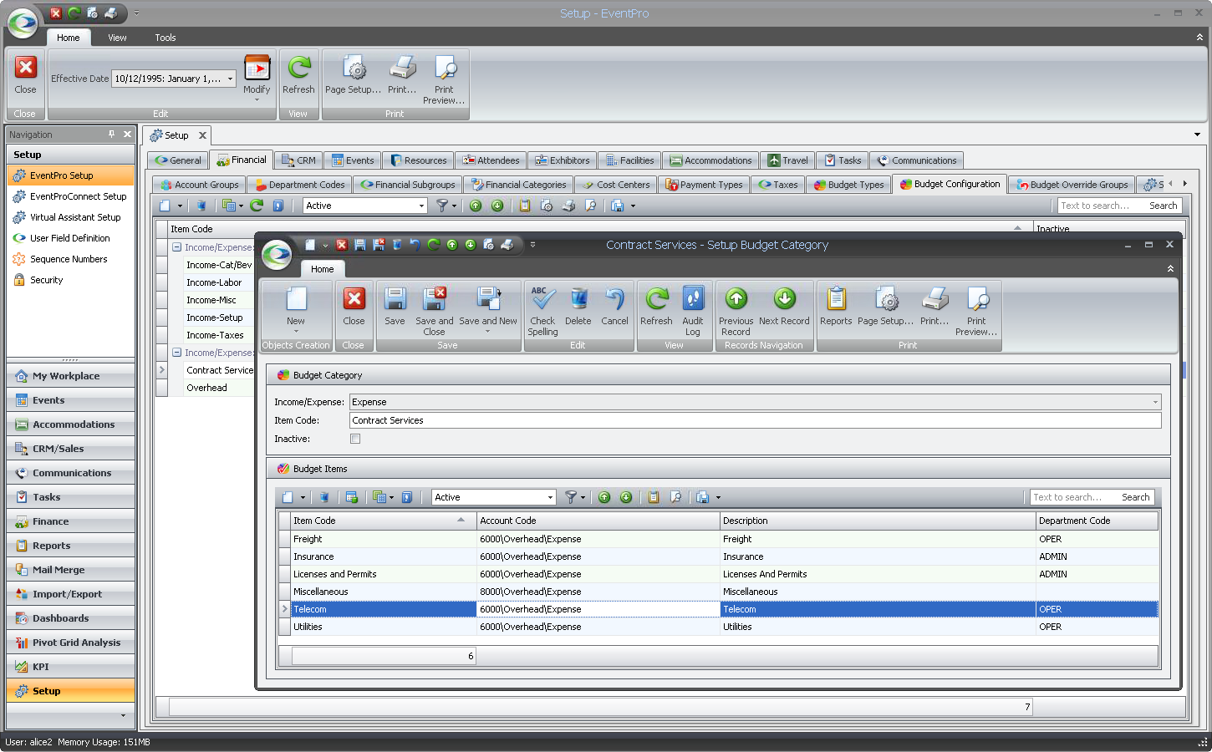The image size is (1212, 752).
Task: Collapse the Budget Category window ribbon
Action: point(1170,268)
